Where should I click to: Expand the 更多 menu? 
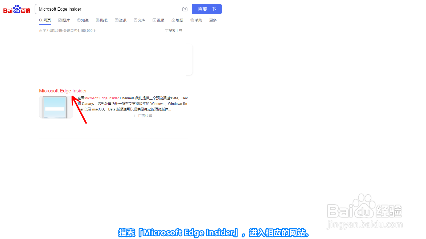[213, 20]
